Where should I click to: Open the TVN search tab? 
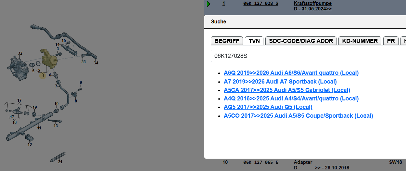tap(254, 41)
